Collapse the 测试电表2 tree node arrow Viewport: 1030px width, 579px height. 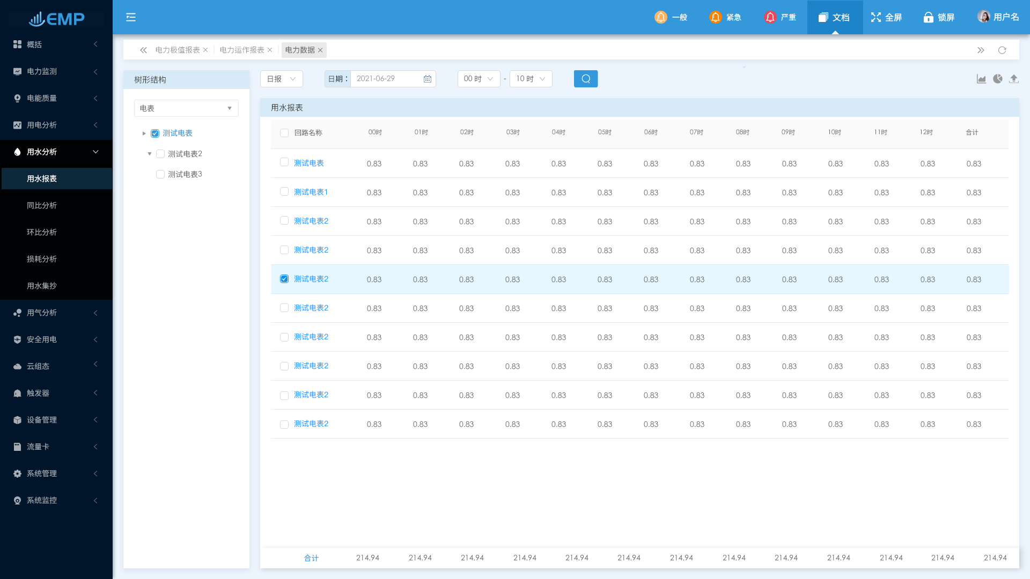[x=150, y=154]
